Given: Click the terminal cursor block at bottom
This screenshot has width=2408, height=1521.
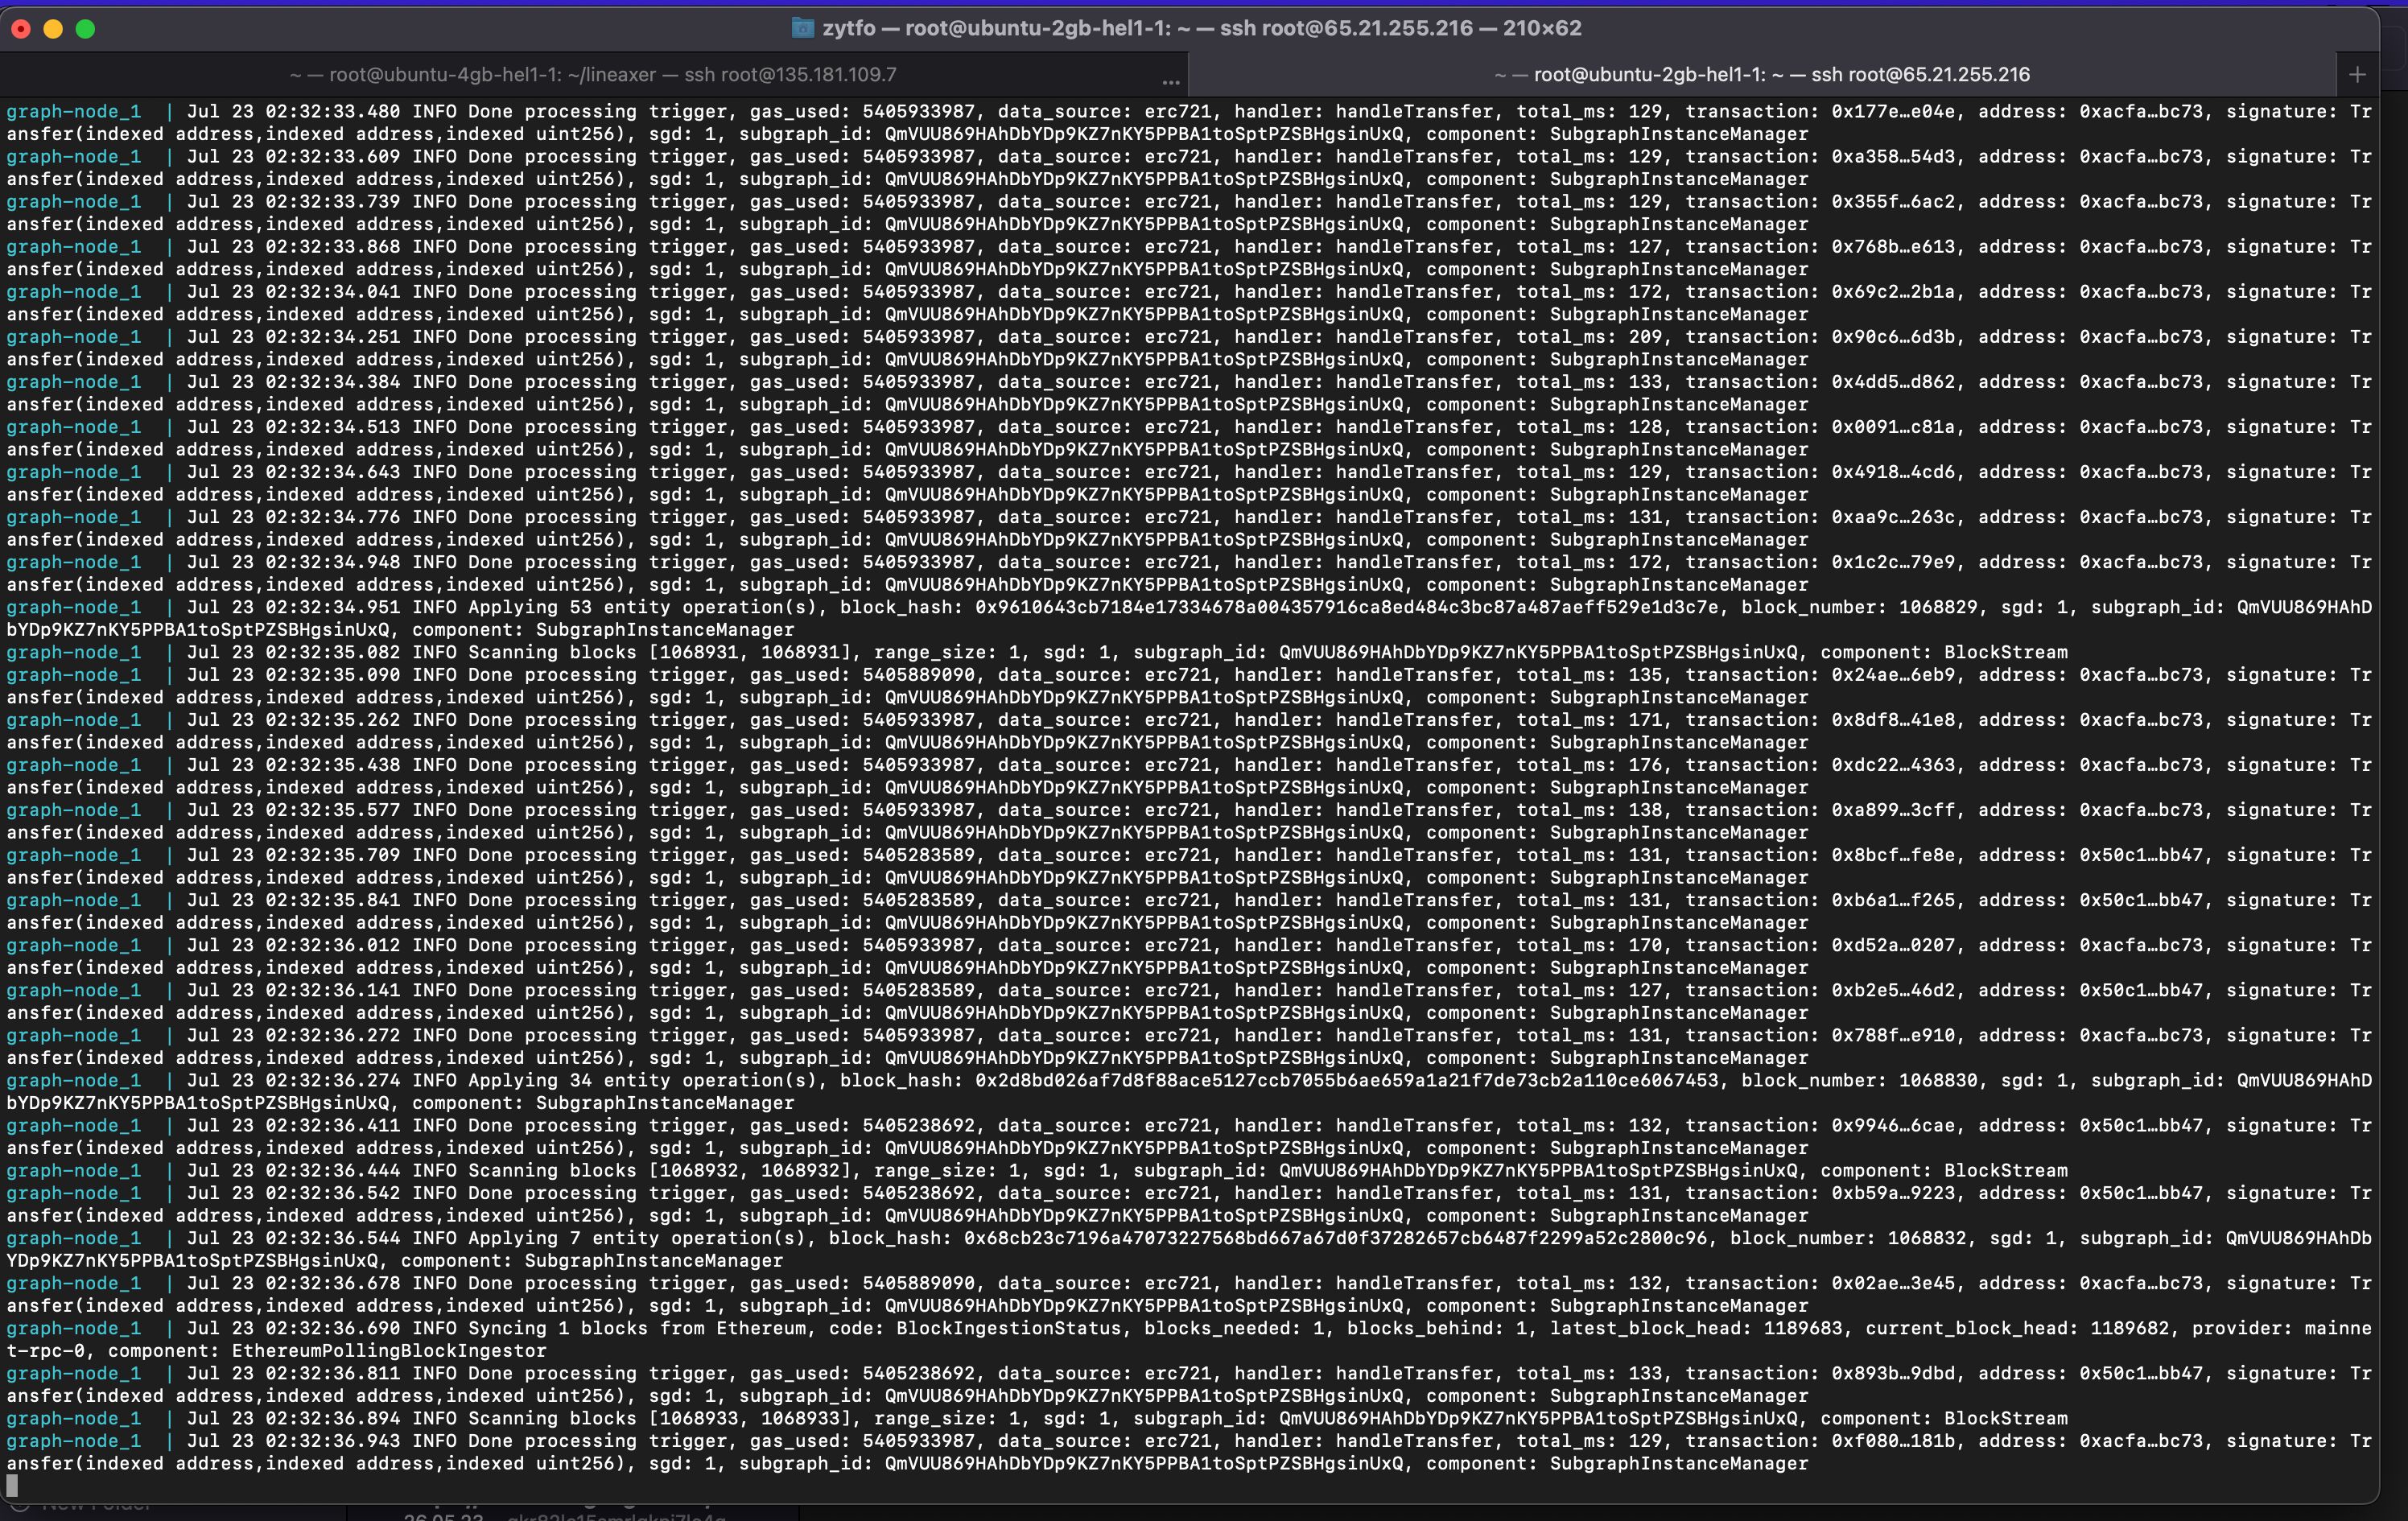Looking at the screenshot, I should point(12,1486).
